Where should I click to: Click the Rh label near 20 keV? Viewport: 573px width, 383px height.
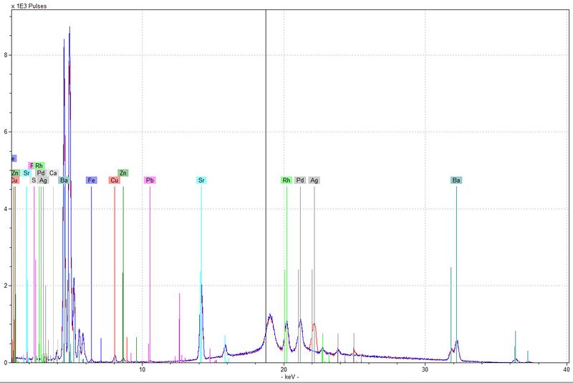[286, 180]
